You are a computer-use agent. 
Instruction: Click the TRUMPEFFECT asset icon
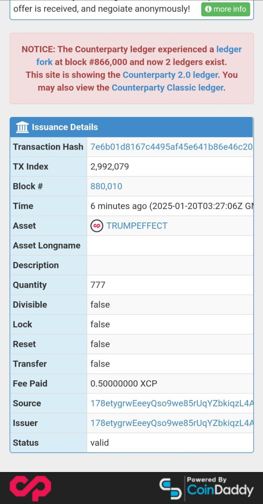point(97,226)
